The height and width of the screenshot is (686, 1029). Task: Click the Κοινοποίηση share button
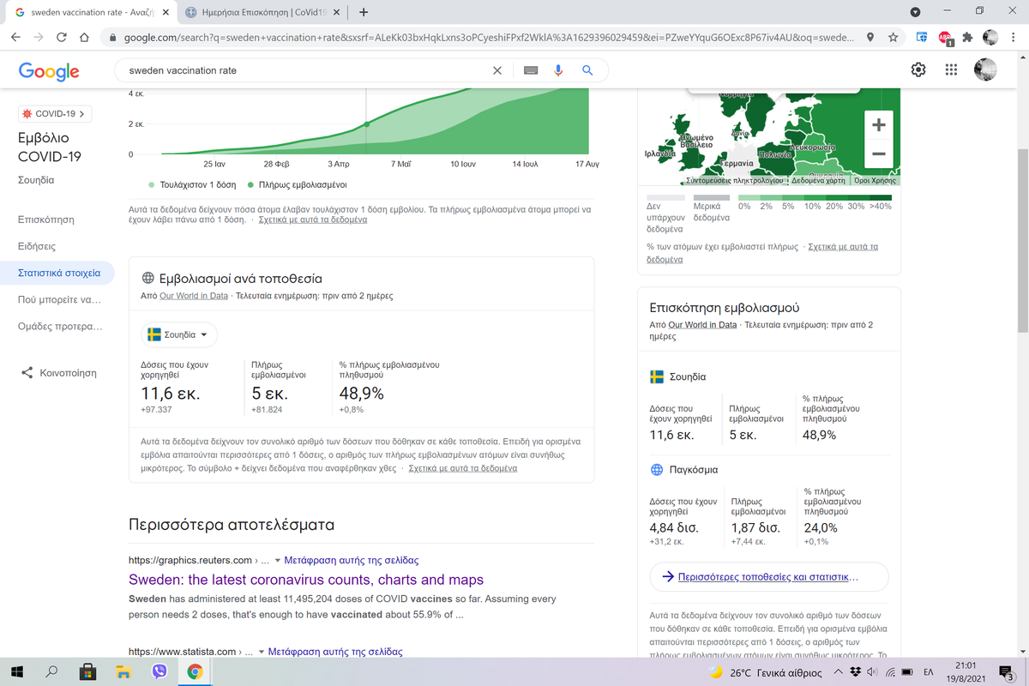pyautogui.click(x=58, y=373)
